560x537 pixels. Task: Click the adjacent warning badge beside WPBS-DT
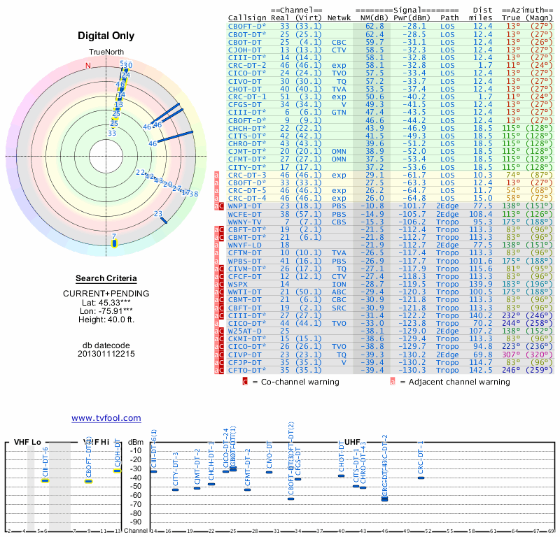pos(216,261)
